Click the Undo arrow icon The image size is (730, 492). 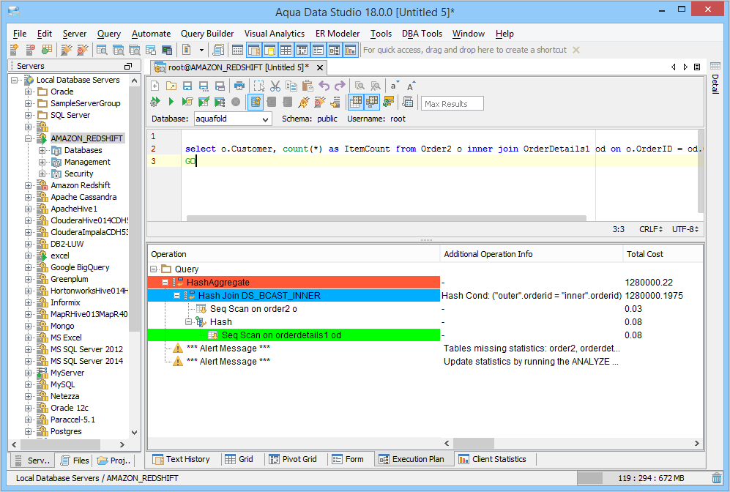point(324,86)
